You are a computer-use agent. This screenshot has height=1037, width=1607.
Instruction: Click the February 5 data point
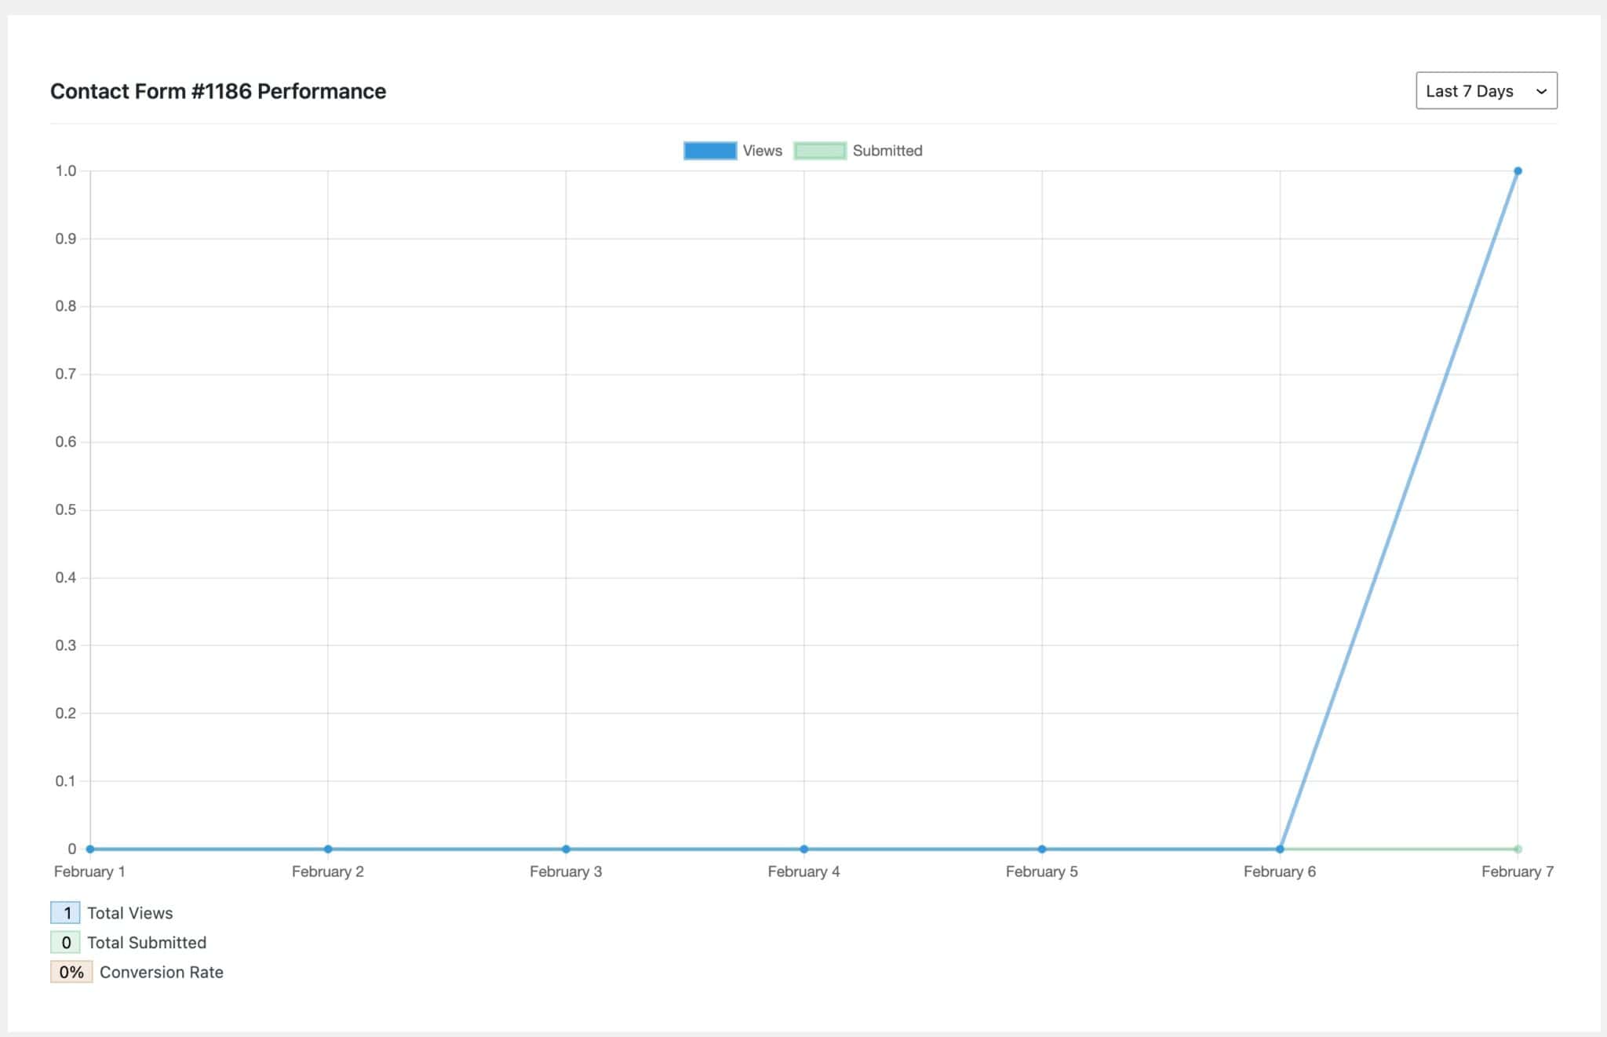pyautogui.click(x=1042, y=849)
